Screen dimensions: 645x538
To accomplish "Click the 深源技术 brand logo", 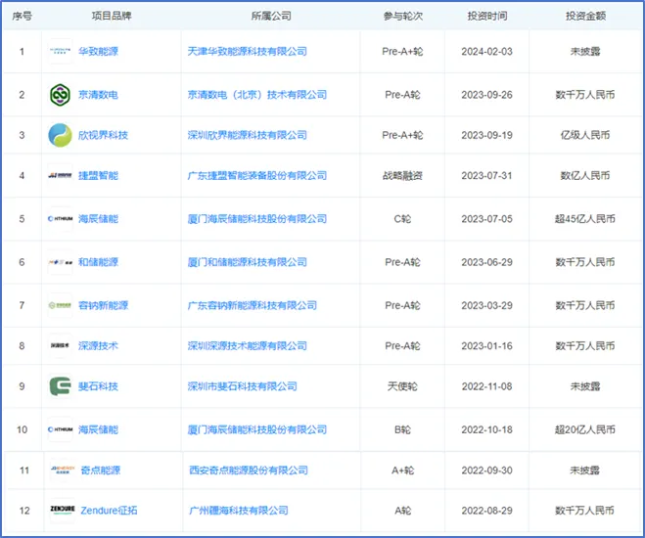I will coord(61,345).
